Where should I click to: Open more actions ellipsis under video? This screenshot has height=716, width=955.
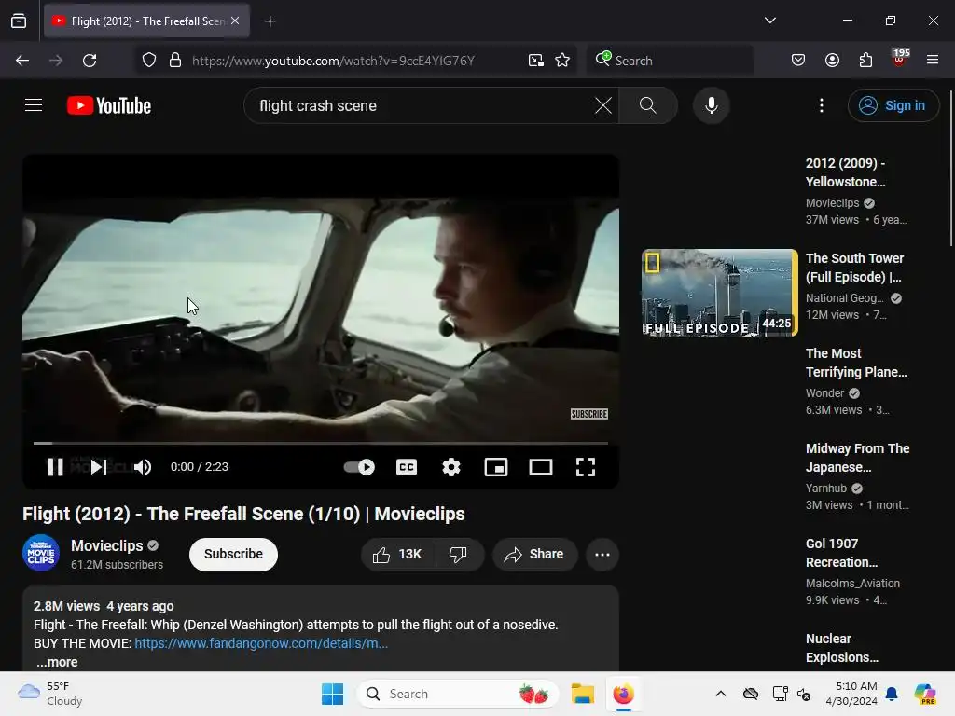pos(602,554)
